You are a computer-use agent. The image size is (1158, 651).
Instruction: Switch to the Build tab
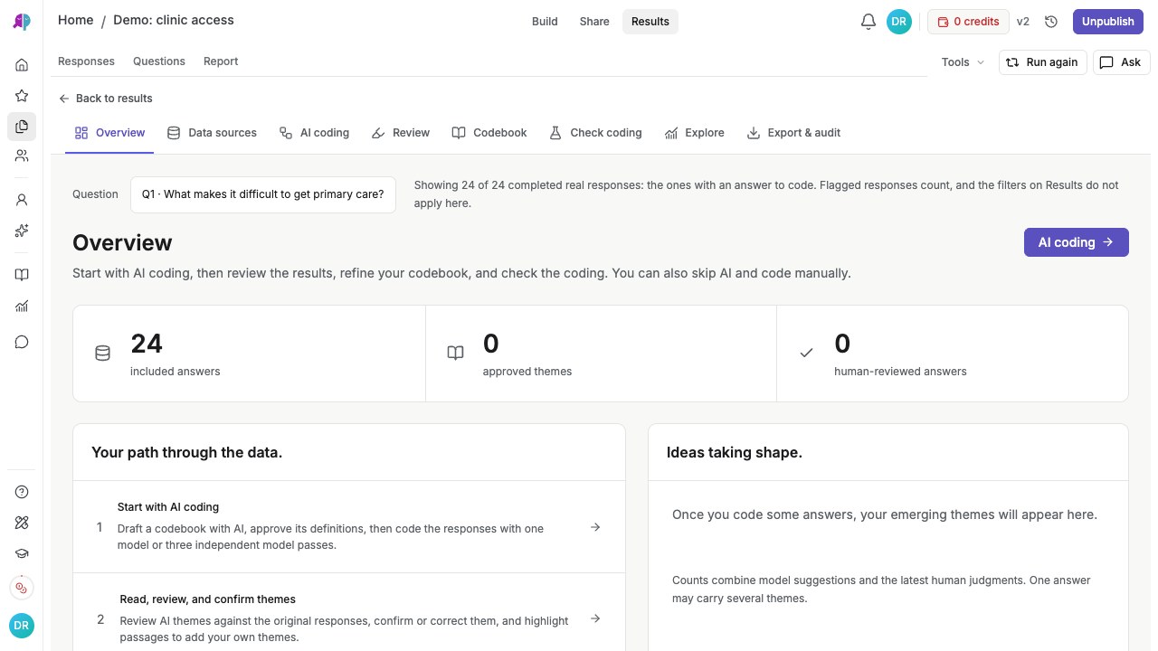[x=545, y=22]
